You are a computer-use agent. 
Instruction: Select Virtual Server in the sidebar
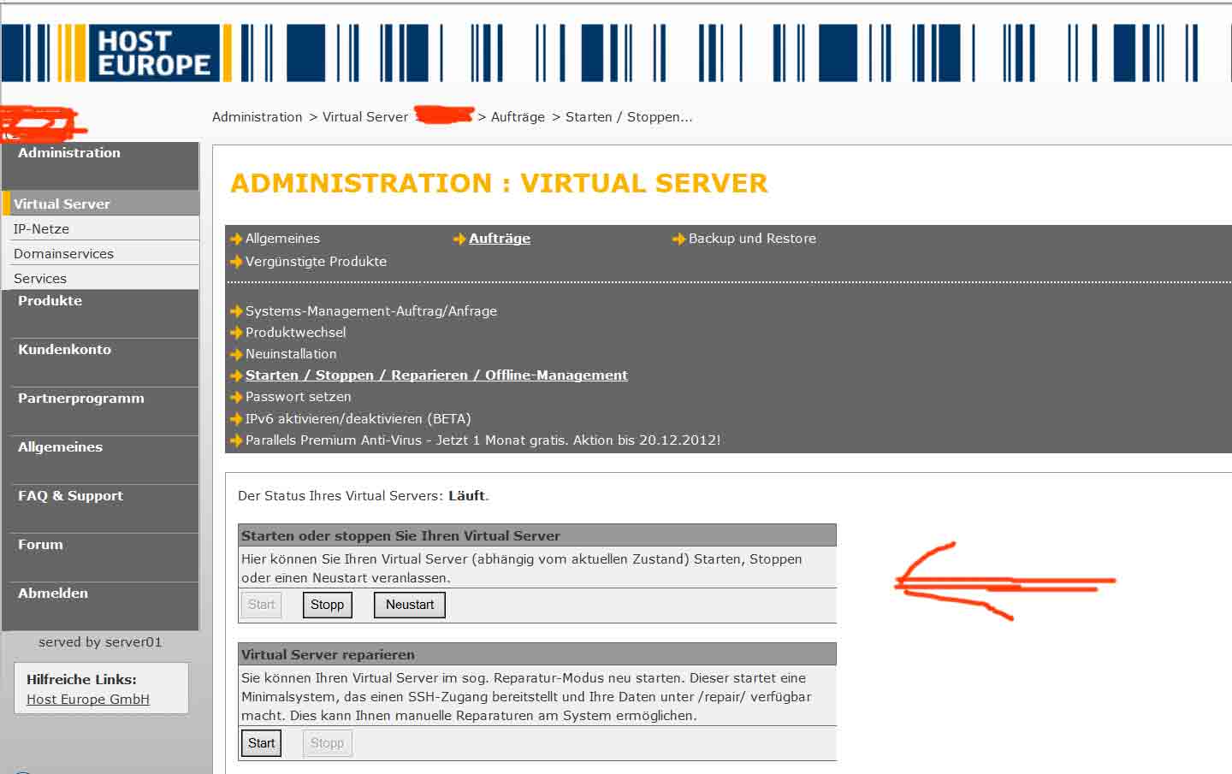tap(100, 204)
